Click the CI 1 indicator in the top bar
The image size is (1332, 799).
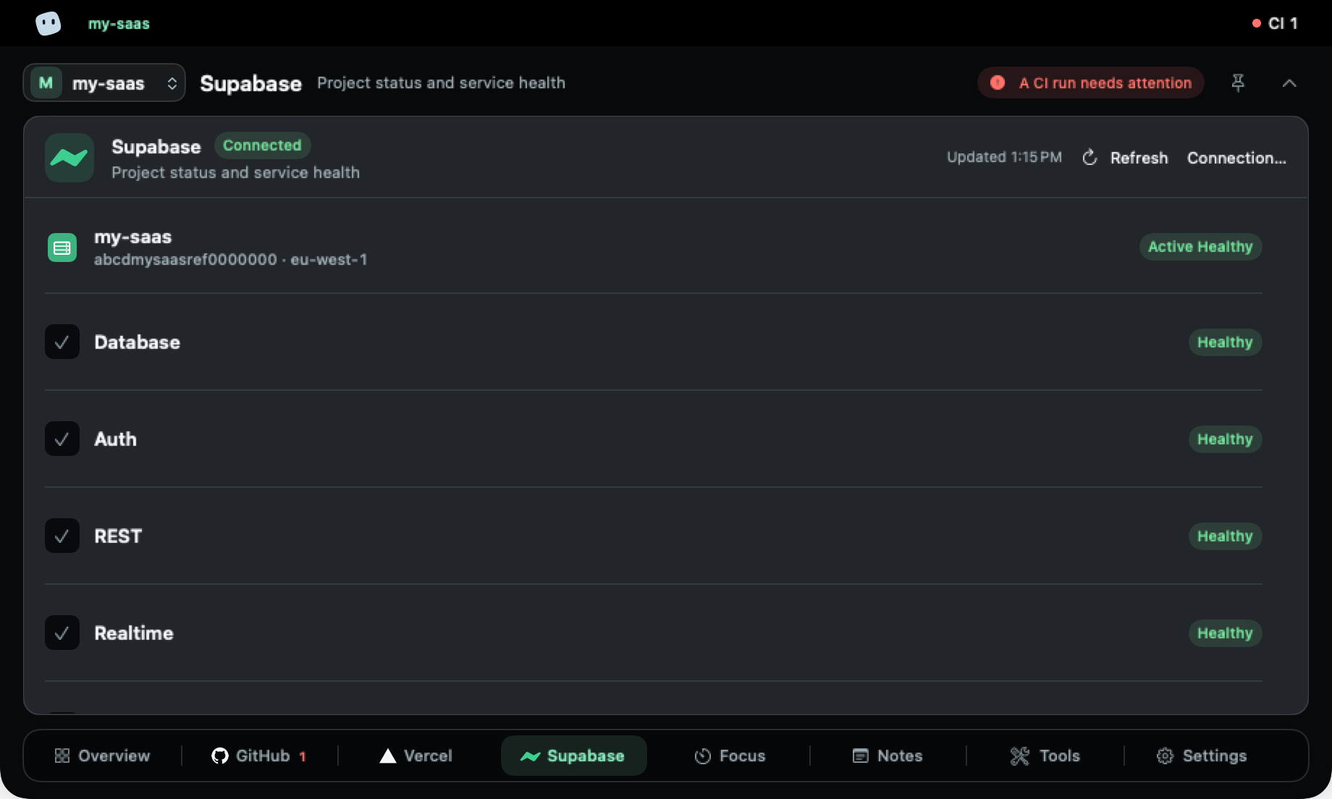click(x=1275, y=23)
